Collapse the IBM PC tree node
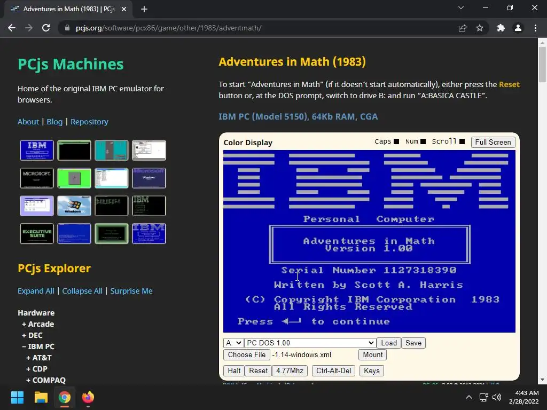 click(x=38, y=346)
